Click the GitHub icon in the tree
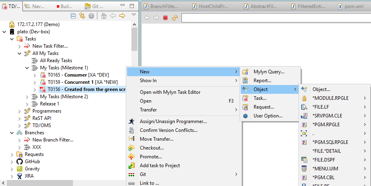 19,162
